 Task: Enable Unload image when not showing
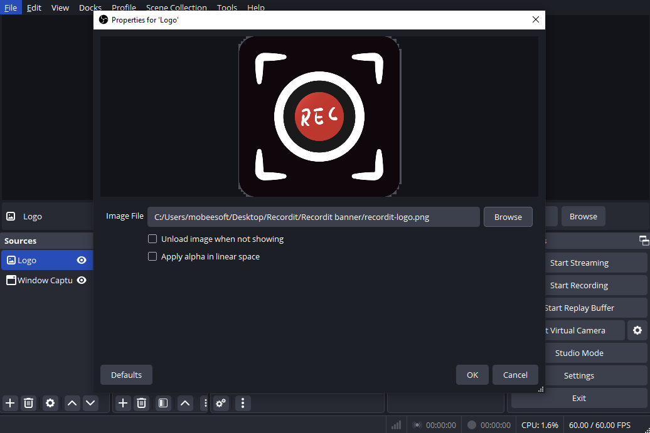[152, 239]
